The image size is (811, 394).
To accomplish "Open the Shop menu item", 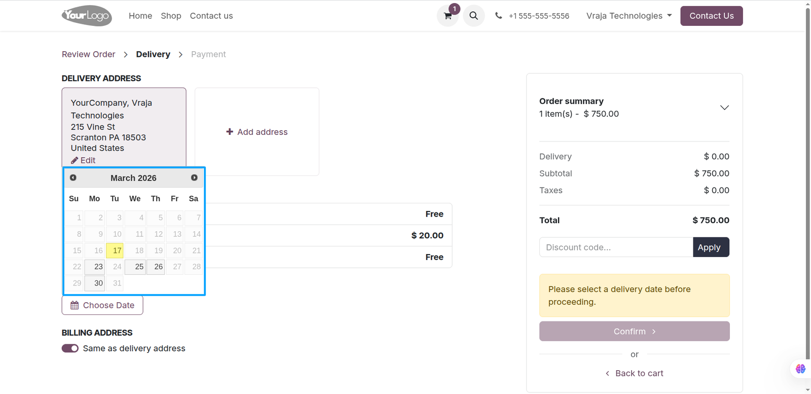I will pyautogui.click(x=171, y=16).
